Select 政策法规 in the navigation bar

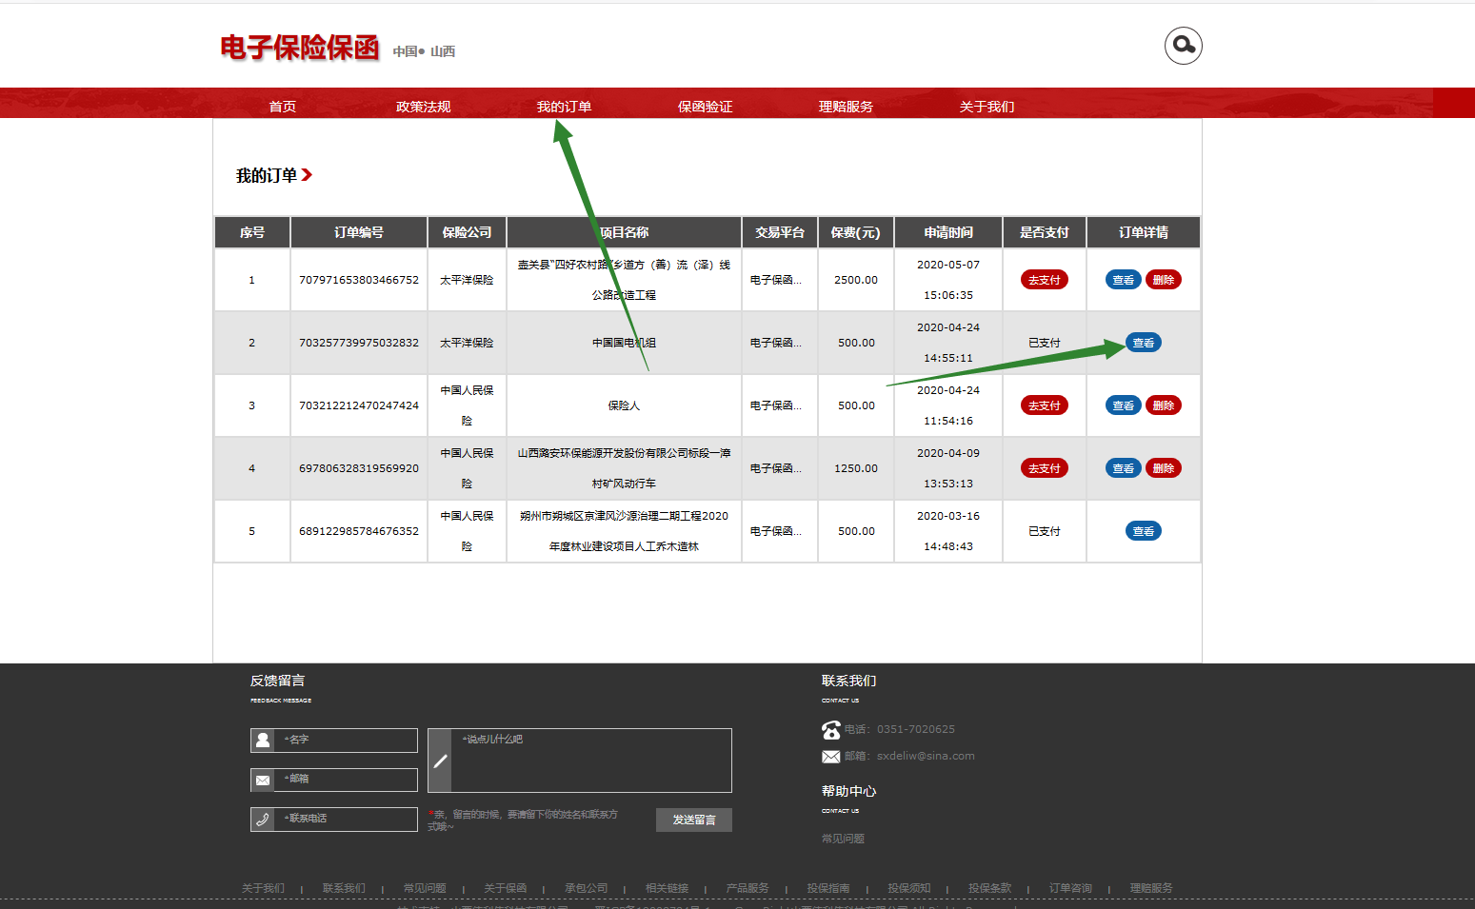[x=423, y=107]
